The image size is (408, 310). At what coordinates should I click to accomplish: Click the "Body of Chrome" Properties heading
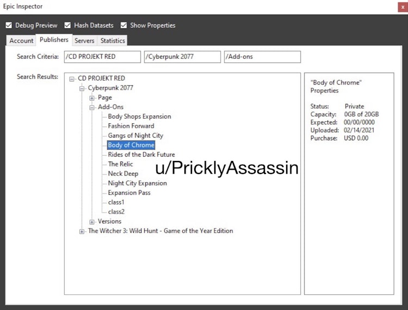336,86
